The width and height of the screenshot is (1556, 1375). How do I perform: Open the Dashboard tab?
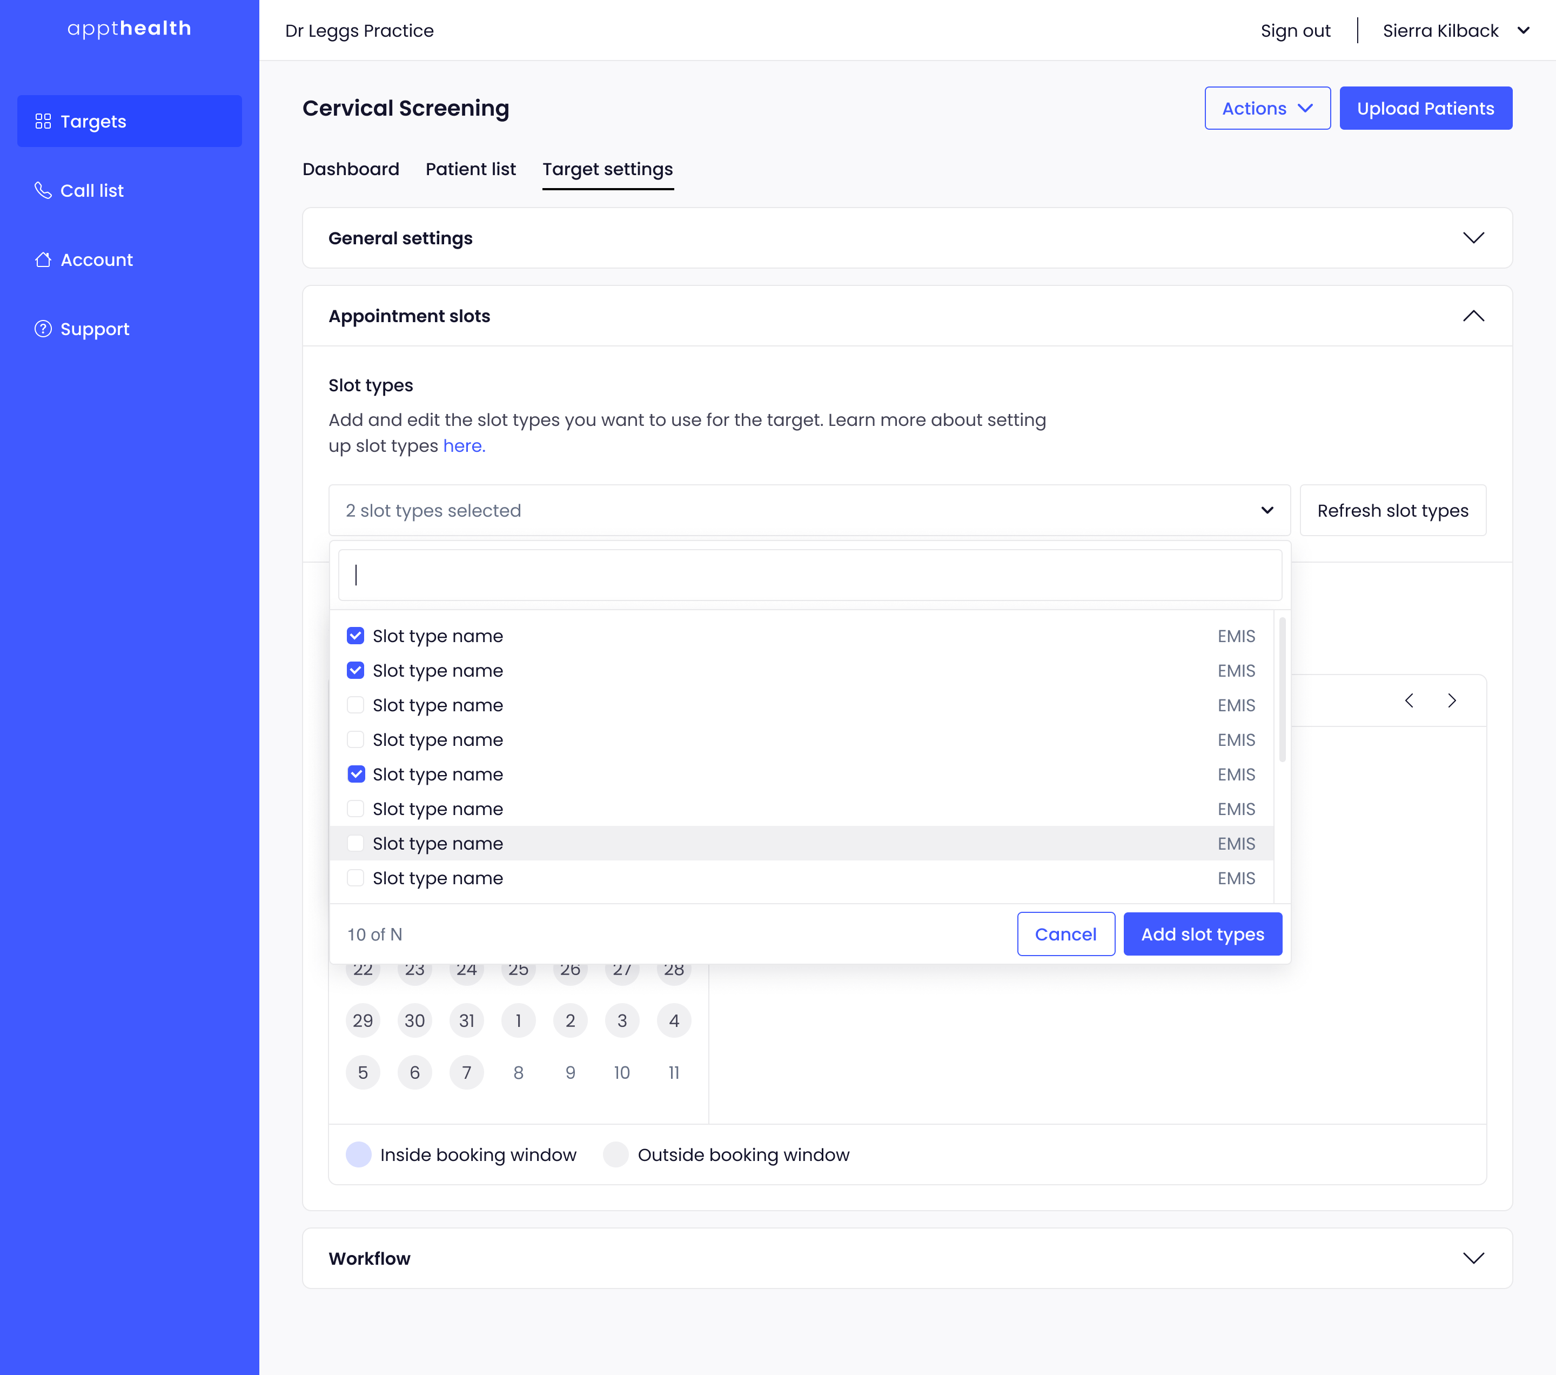click(351, 169)
